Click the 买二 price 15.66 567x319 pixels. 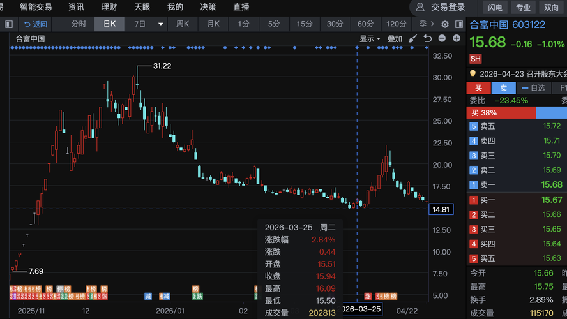(x=552, y=214)
